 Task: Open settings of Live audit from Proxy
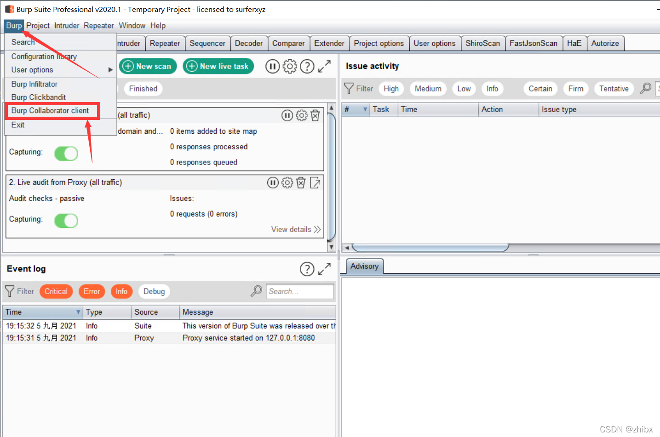(287, 183)
